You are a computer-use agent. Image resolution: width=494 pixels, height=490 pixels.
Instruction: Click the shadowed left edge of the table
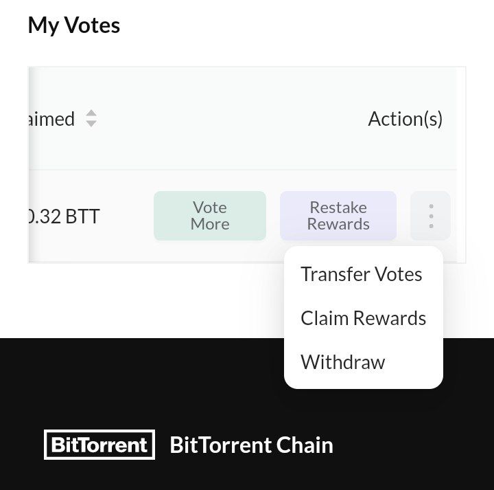[31, 164]
